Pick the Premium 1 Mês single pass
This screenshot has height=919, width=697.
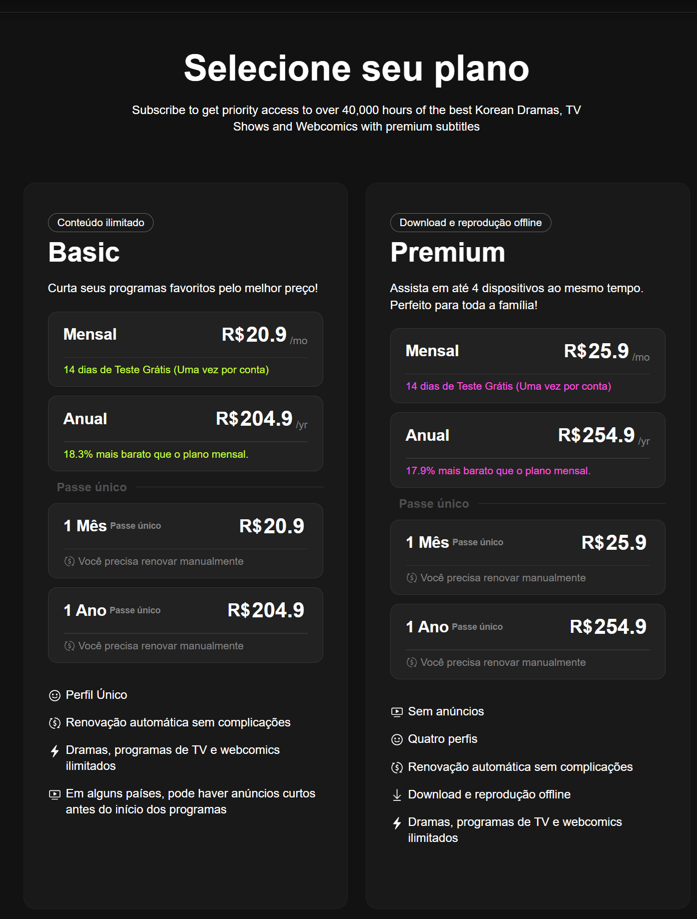click(527, 557)
